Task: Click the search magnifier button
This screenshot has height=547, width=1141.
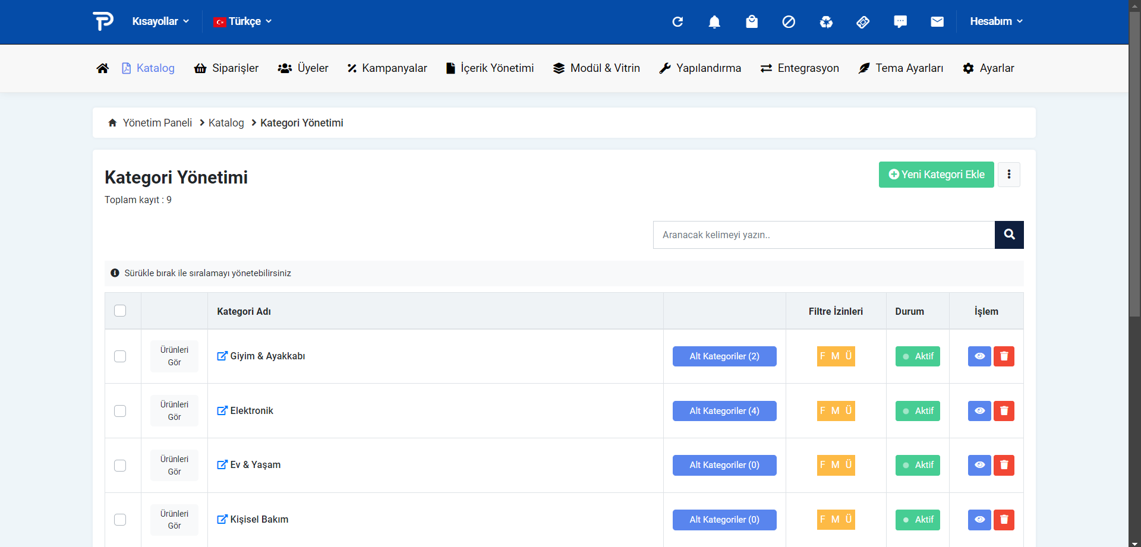Action: pyautogui.click(x=1009, y=235)
